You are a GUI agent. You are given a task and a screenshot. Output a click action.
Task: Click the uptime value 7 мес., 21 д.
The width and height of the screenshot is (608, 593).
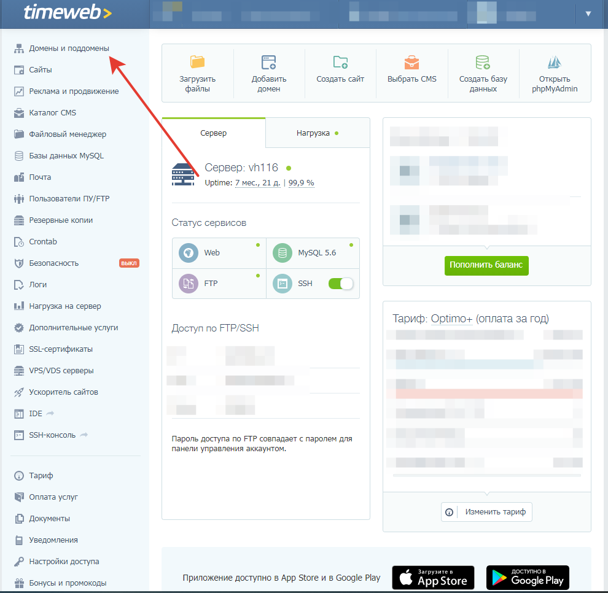pos(257,183)
